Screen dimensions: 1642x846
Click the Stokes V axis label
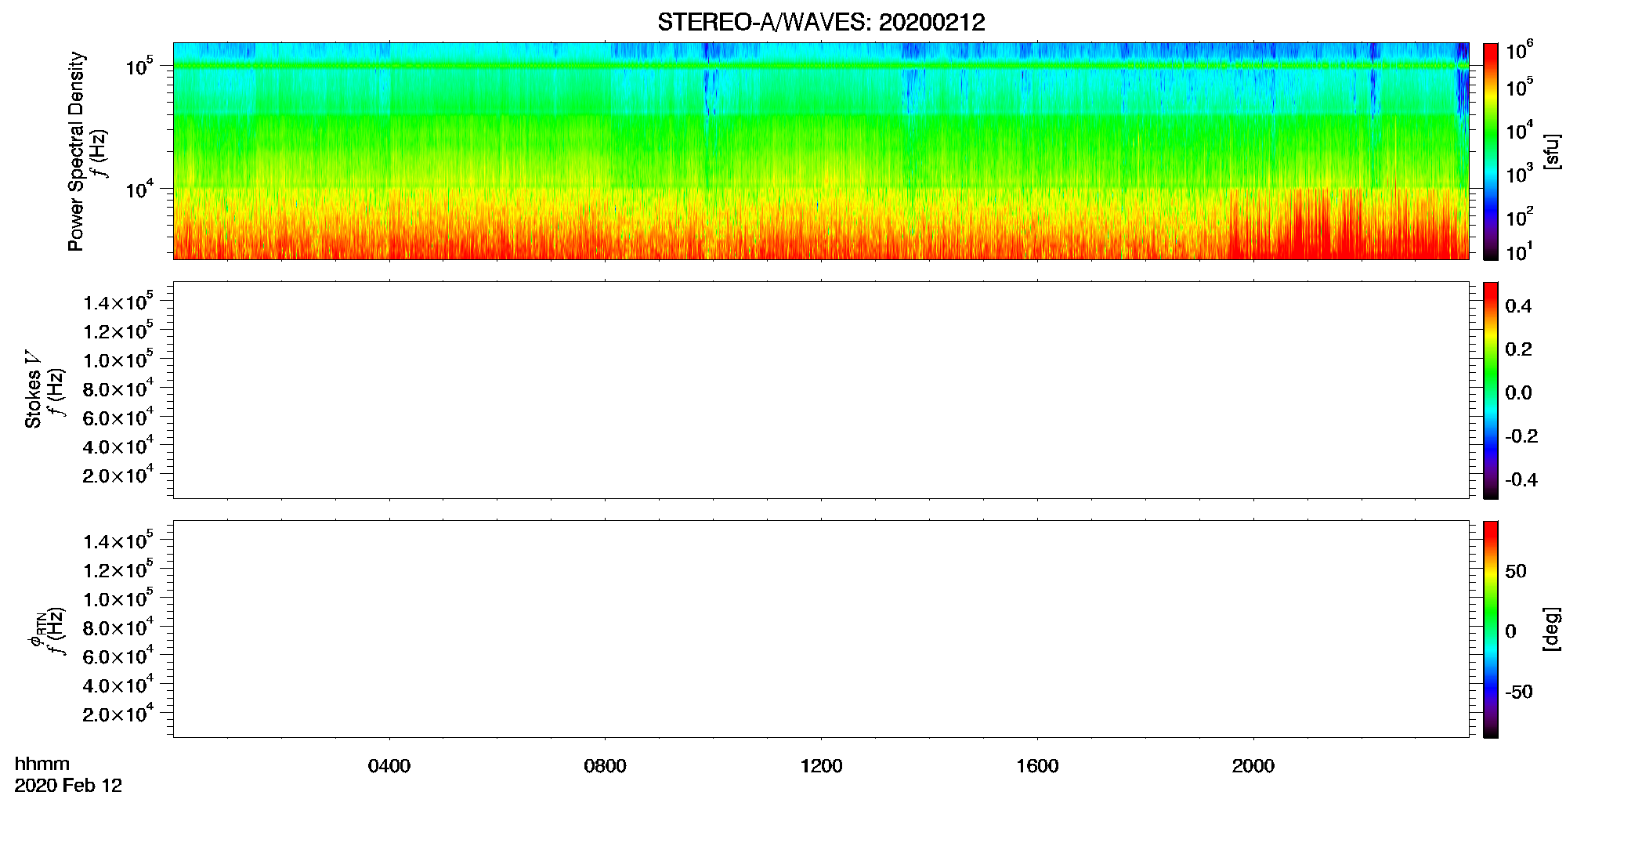point(33,390)
